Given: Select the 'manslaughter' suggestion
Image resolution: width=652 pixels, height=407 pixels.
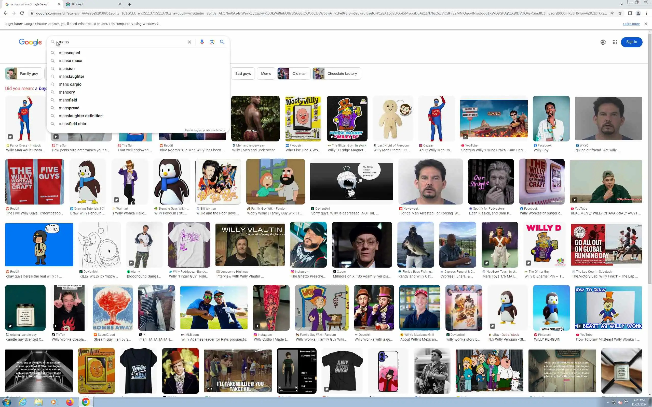Looking at the screenshot, I should tap(71, 77).
